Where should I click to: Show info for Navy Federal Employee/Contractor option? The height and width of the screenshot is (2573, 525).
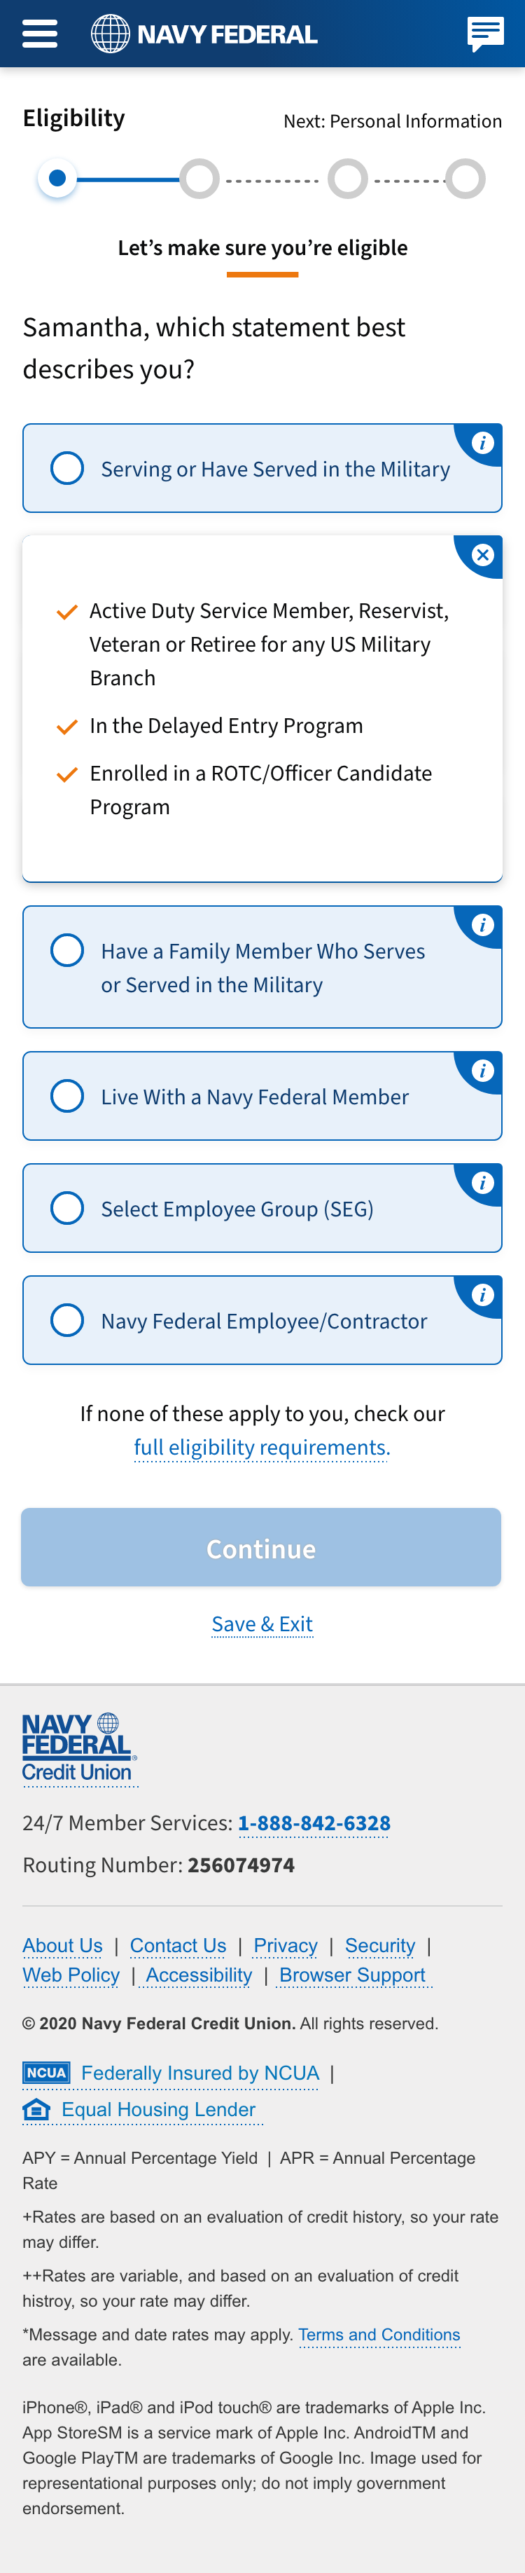(x=483, y=1294)
